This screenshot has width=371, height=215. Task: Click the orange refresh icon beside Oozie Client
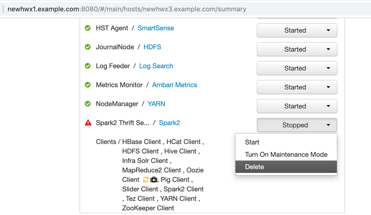146,180
